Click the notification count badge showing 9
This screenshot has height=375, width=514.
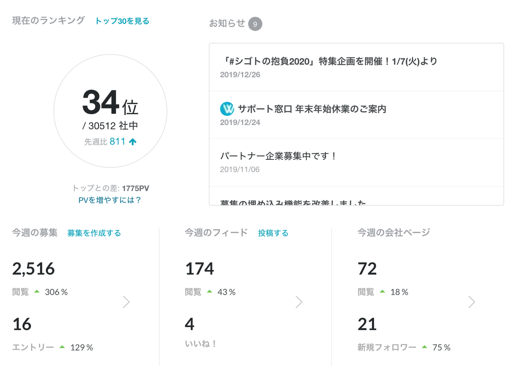tap(255, 24)
